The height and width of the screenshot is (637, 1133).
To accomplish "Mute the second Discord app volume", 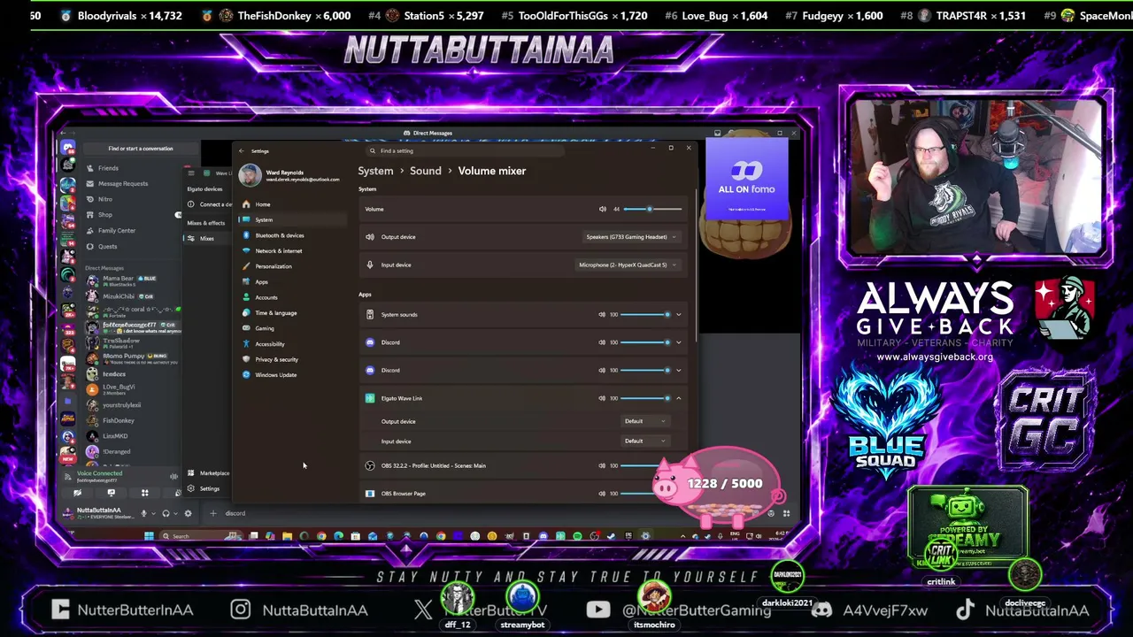I will (602, 370).
